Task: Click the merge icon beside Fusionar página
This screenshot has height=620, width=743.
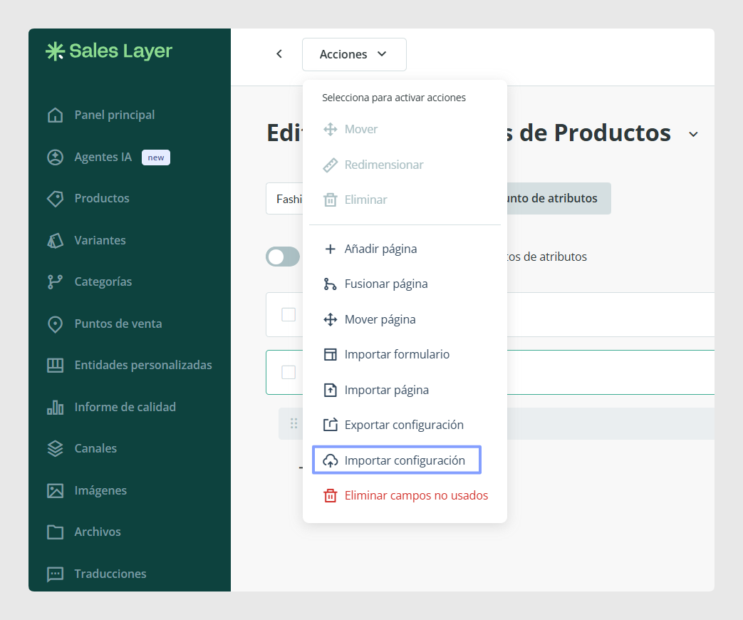Action: 331,284
